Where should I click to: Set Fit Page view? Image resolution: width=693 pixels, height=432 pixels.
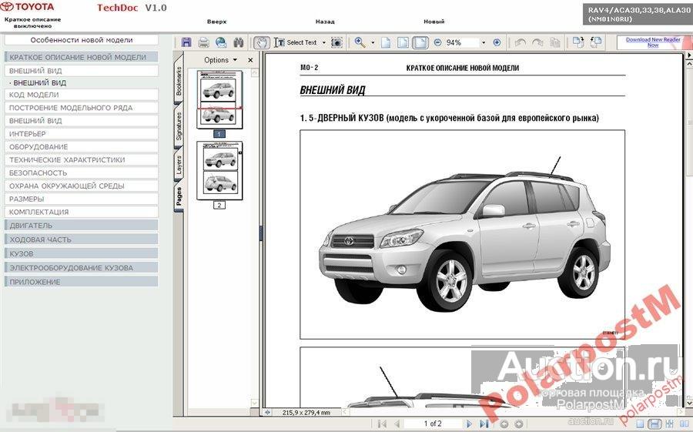click(x=403, y=42)
